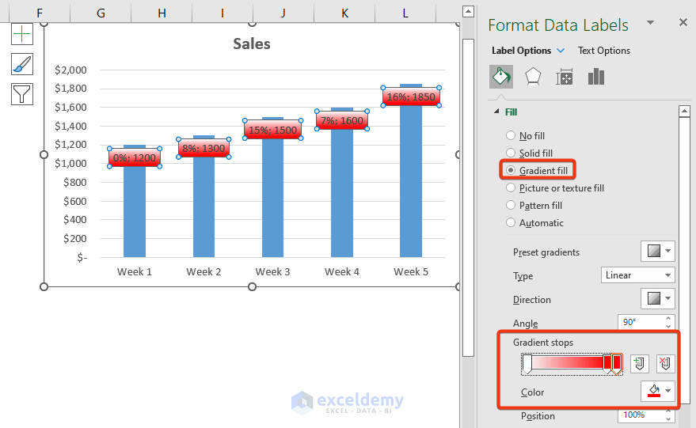
Task: Select the orange-highlighted end gradient stop
Action: (x=617, y=364)
